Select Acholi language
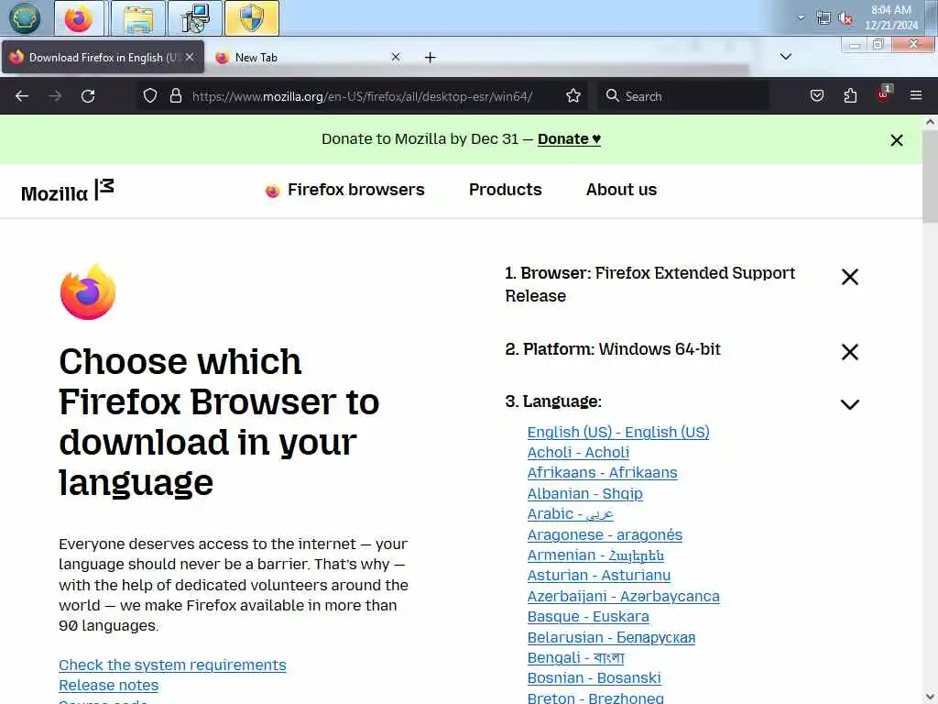 578,453
